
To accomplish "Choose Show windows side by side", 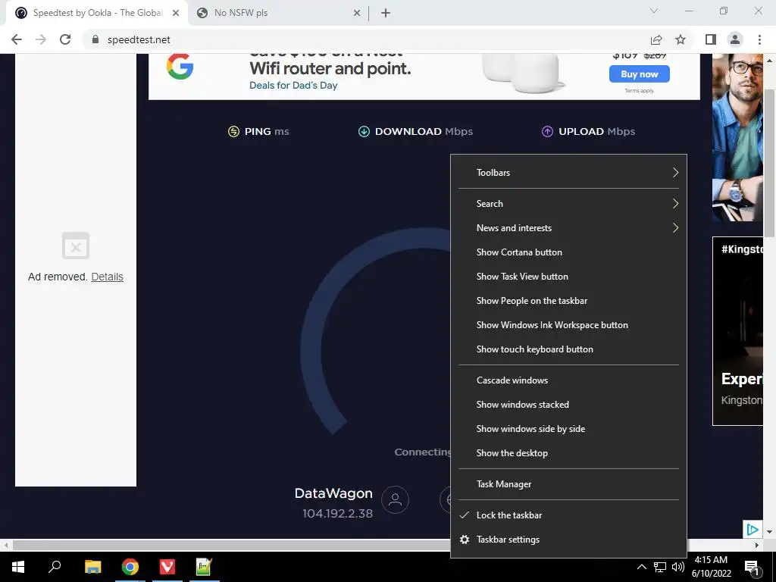I will [568, 429].
